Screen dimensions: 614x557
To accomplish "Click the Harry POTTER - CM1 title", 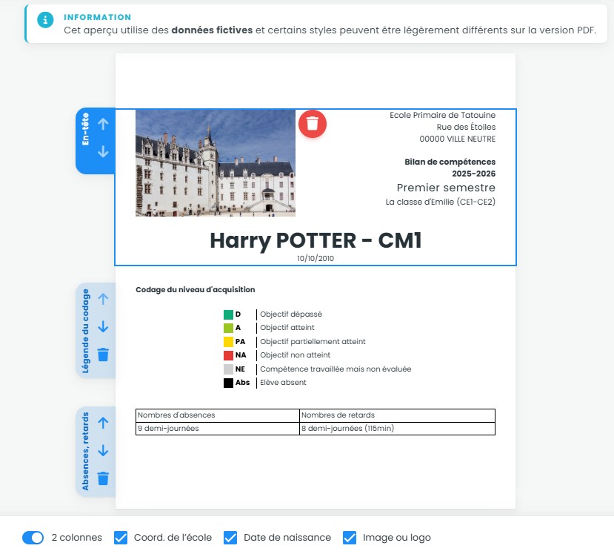I will coord(316,240).
